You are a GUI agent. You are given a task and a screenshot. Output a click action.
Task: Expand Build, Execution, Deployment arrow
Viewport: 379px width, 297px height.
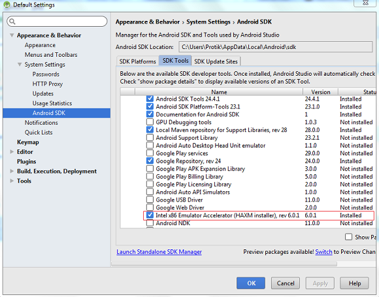pyautogui.click(x=12, y=171)
